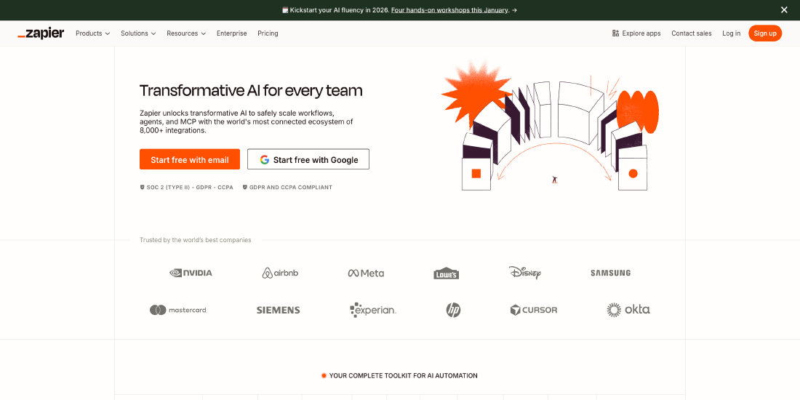Open the Solutions dropdown
Image resolution: width=800 pixels, height=400 pixels.
(138, 33)
